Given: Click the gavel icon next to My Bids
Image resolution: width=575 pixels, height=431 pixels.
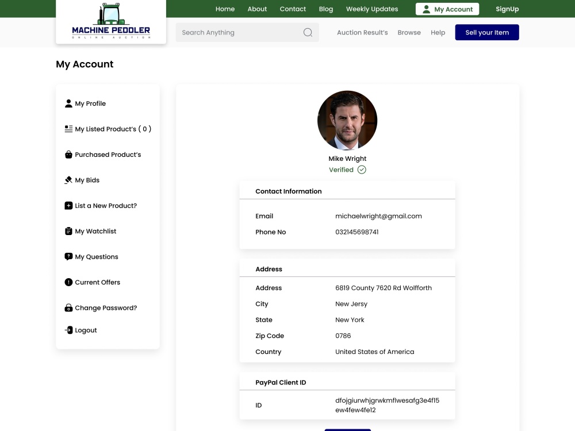Looking at the screenshot, I should (x=68, y=180).
